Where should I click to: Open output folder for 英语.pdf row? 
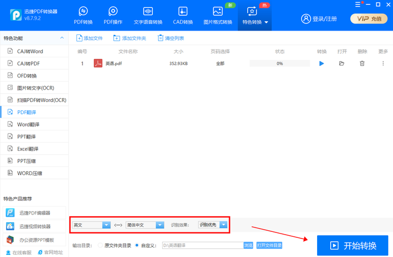click(342, 63)
